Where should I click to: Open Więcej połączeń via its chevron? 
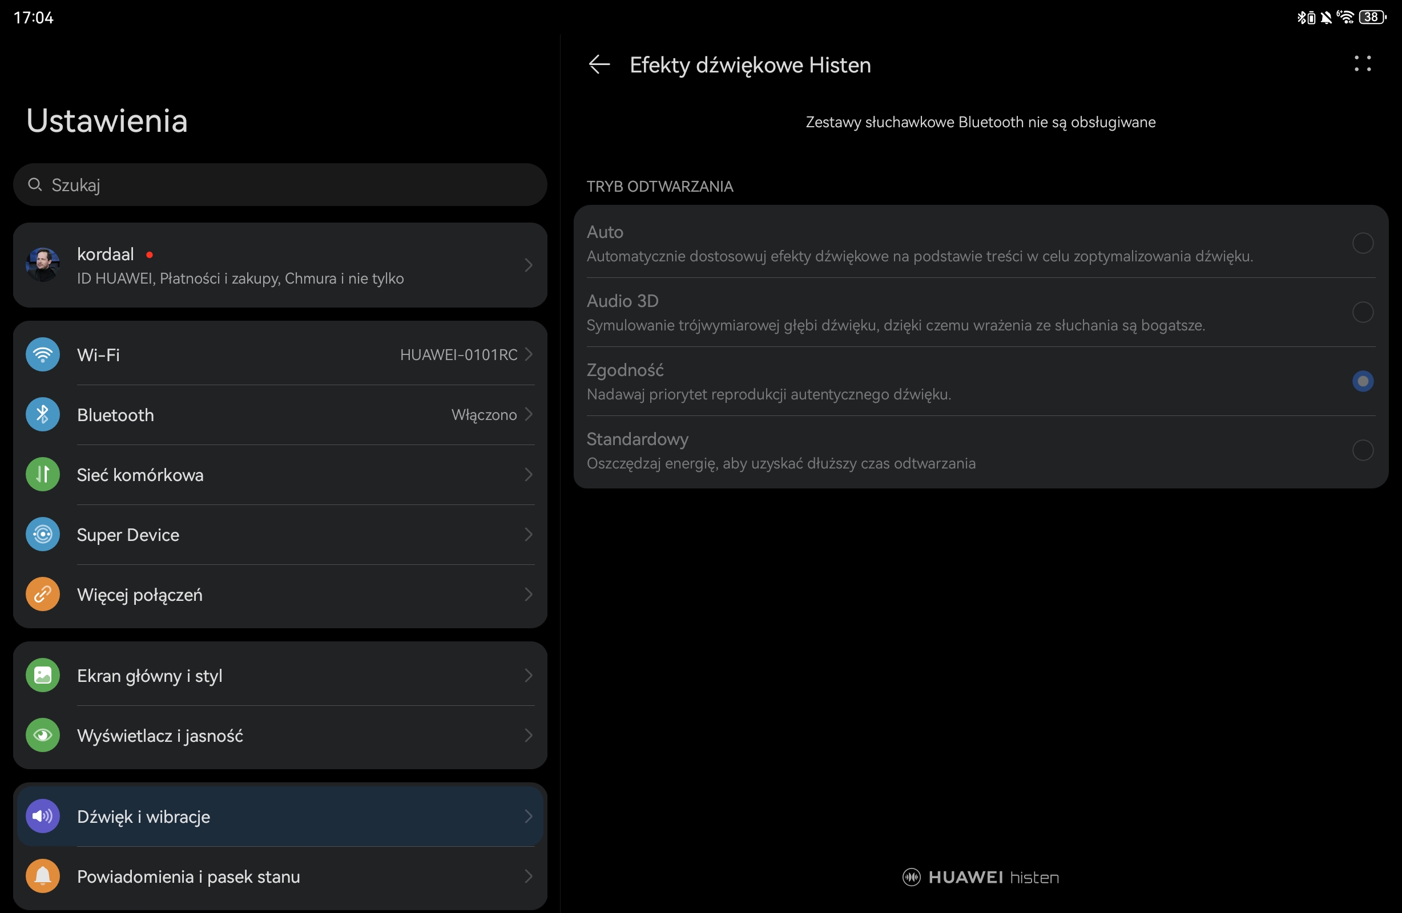coord(529,595)
